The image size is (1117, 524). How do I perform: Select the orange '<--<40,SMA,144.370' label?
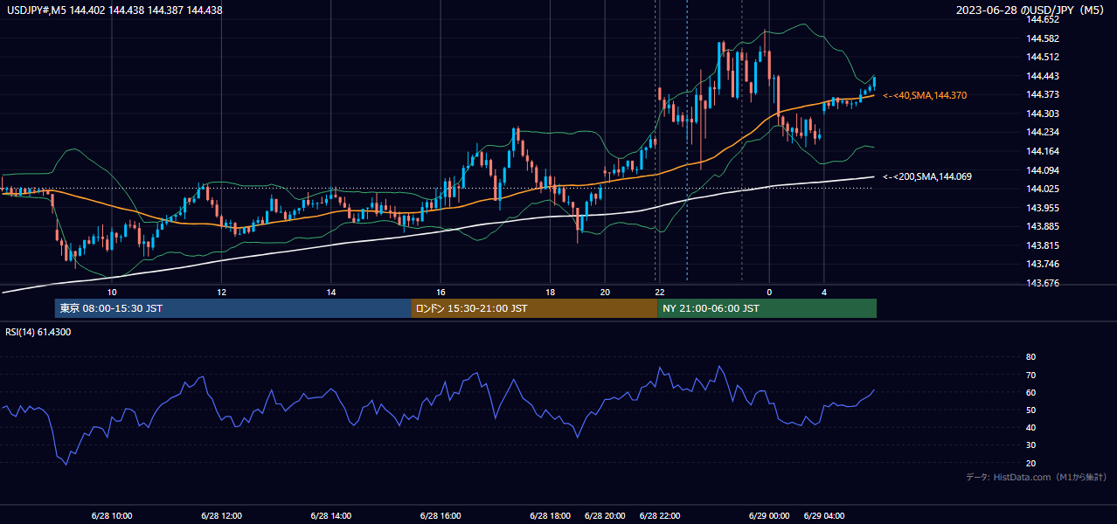point(925,95)
